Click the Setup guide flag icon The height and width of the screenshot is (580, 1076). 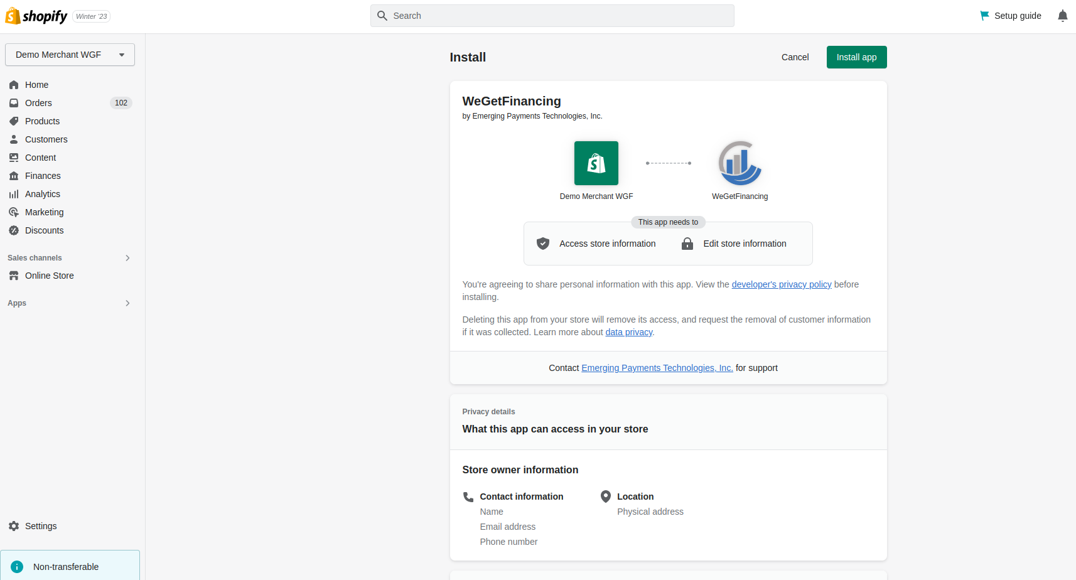tap(984, 16)
